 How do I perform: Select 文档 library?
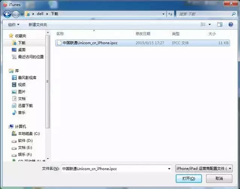22,99
